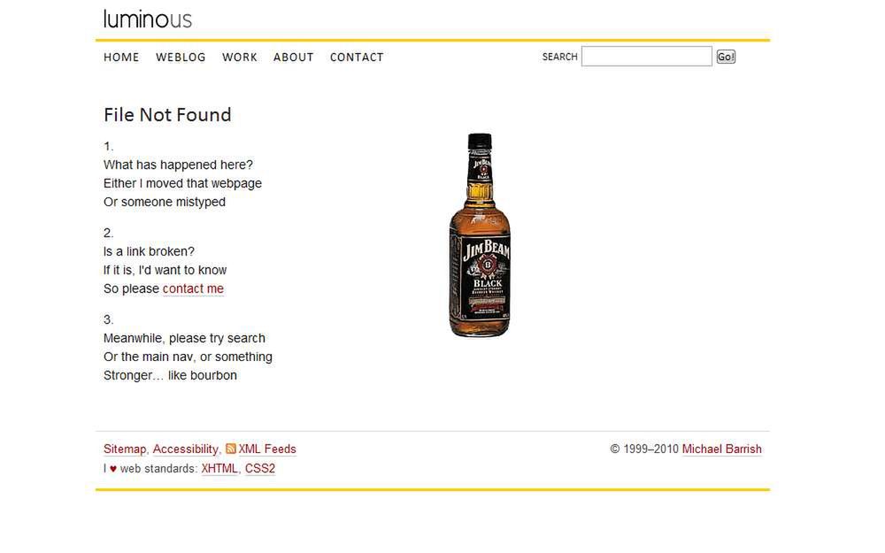Click the luminous site logo

(x=147, y=19)
